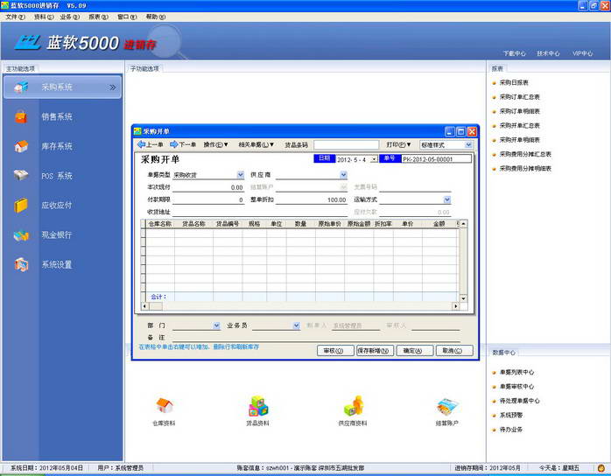611x476 pixels.
Task: Click the 保存新增 button
Action: [x=376, y=351]
